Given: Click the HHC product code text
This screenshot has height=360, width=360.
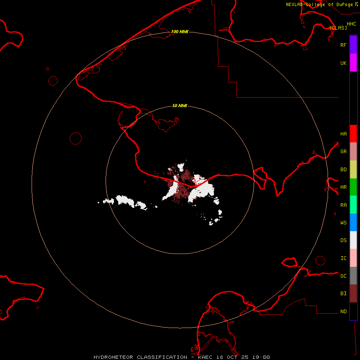Looking at the screenshot, I should (351, 24).
